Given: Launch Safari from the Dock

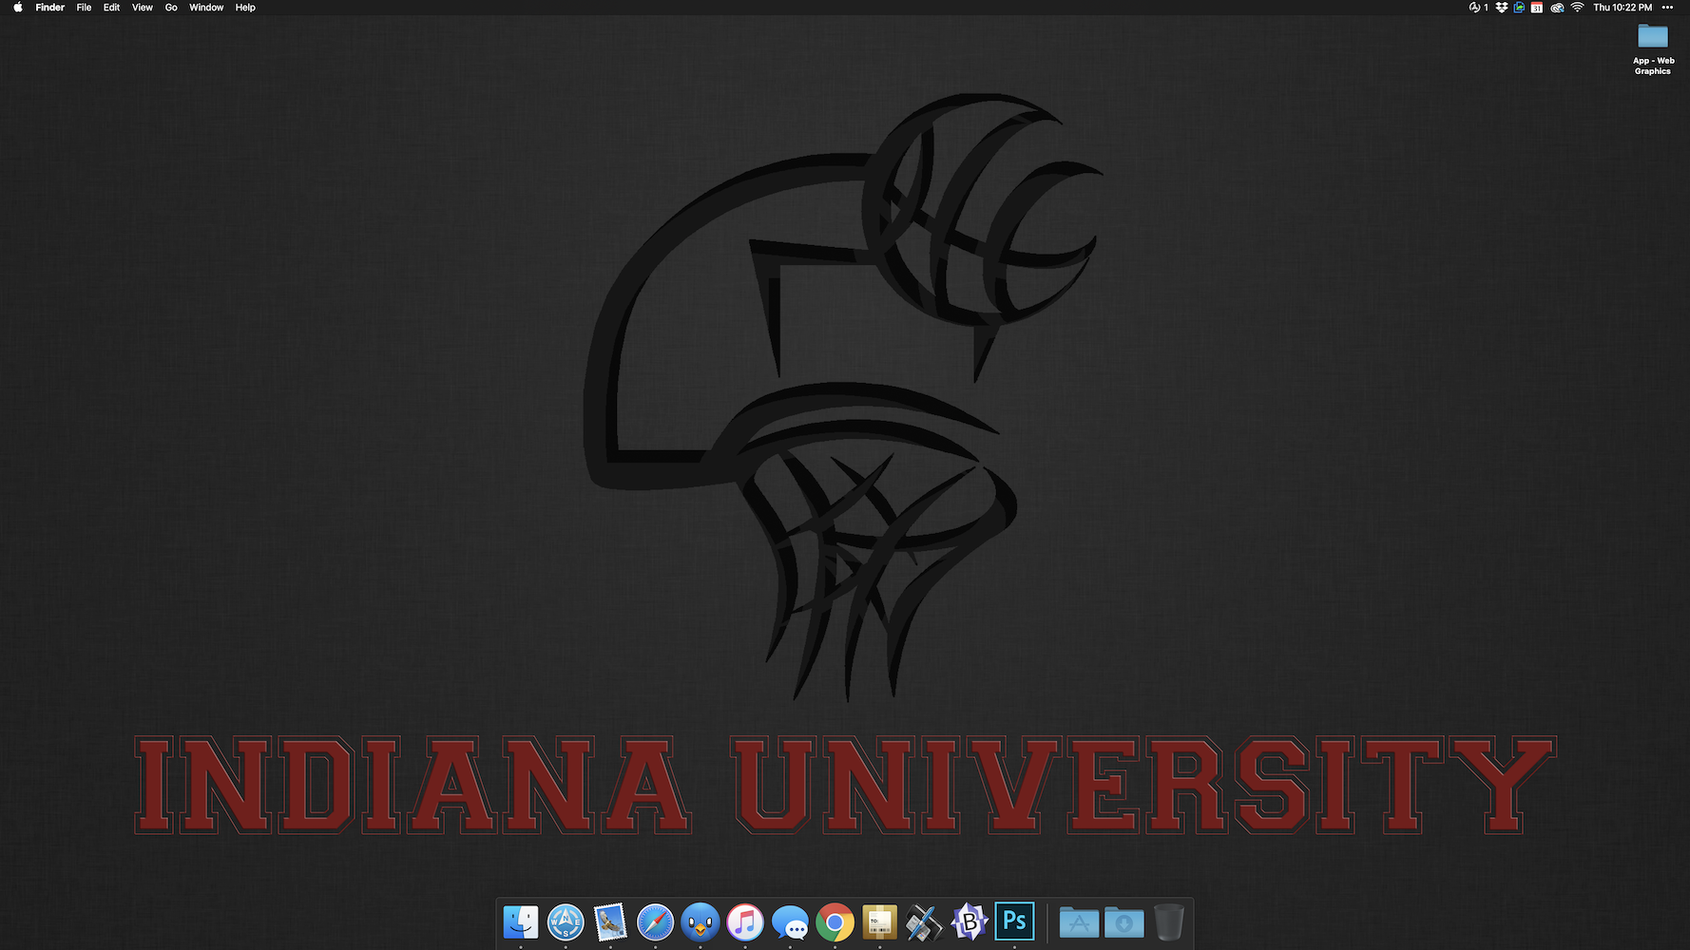Looking at the screenshot, I should 655,921.
